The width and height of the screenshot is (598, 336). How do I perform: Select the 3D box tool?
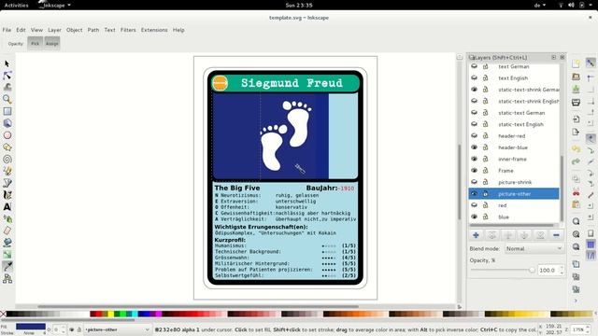click(x=7, y=123)
